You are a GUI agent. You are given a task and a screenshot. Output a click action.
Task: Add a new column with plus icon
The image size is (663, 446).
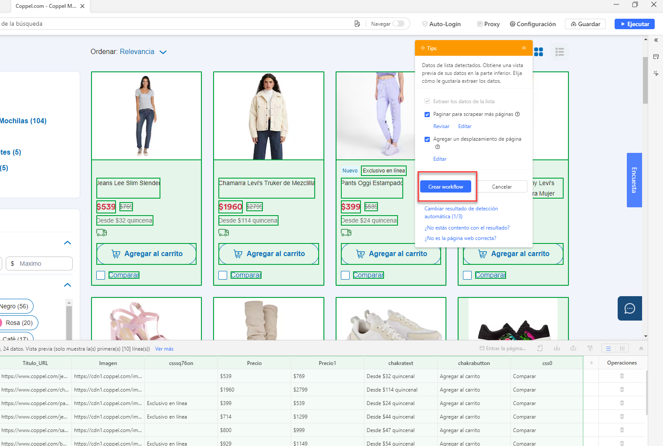[592, 363]
